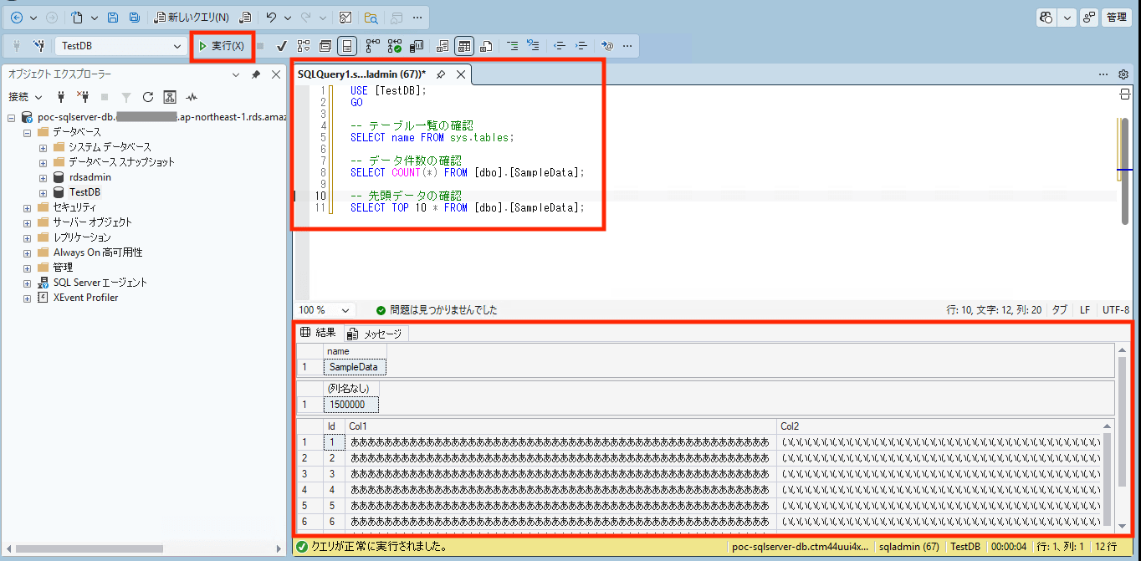Click the 新しいクエリ(N) button

point(192,18)
